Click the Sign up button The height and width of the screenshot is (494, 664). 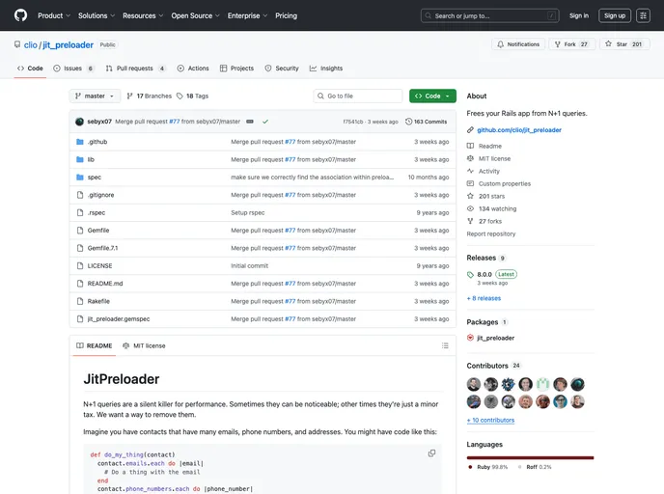click(615, 15)
